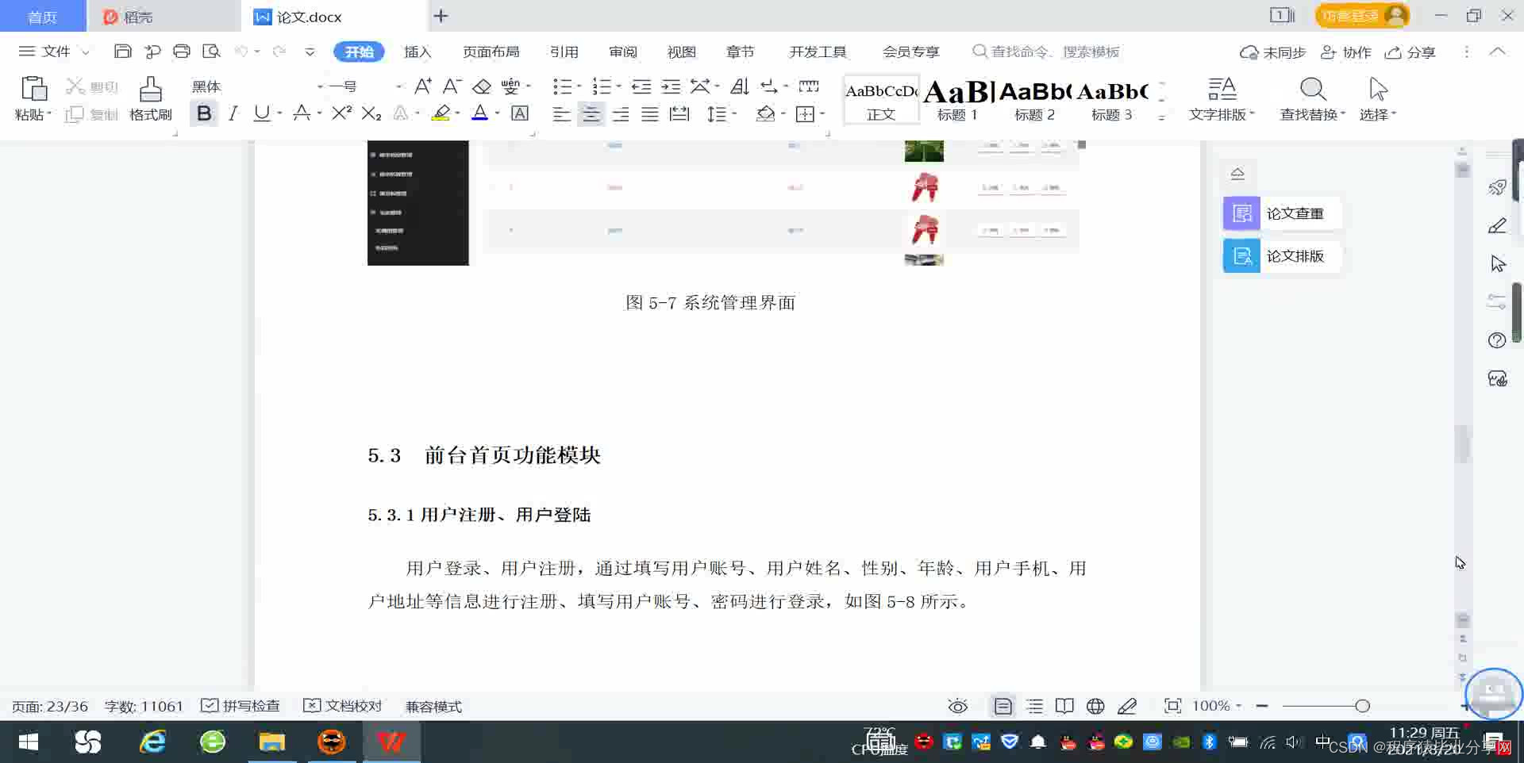Decrease font size with A- icon

click(452, 86)
